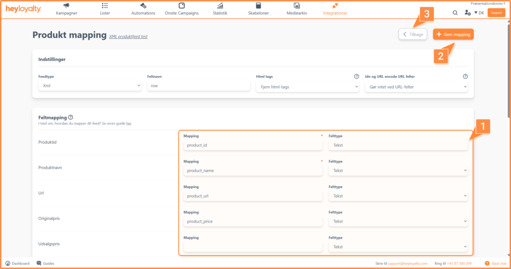Switch the DK language selector
This screenshot has width=511, height=269.
click(479, 13)
